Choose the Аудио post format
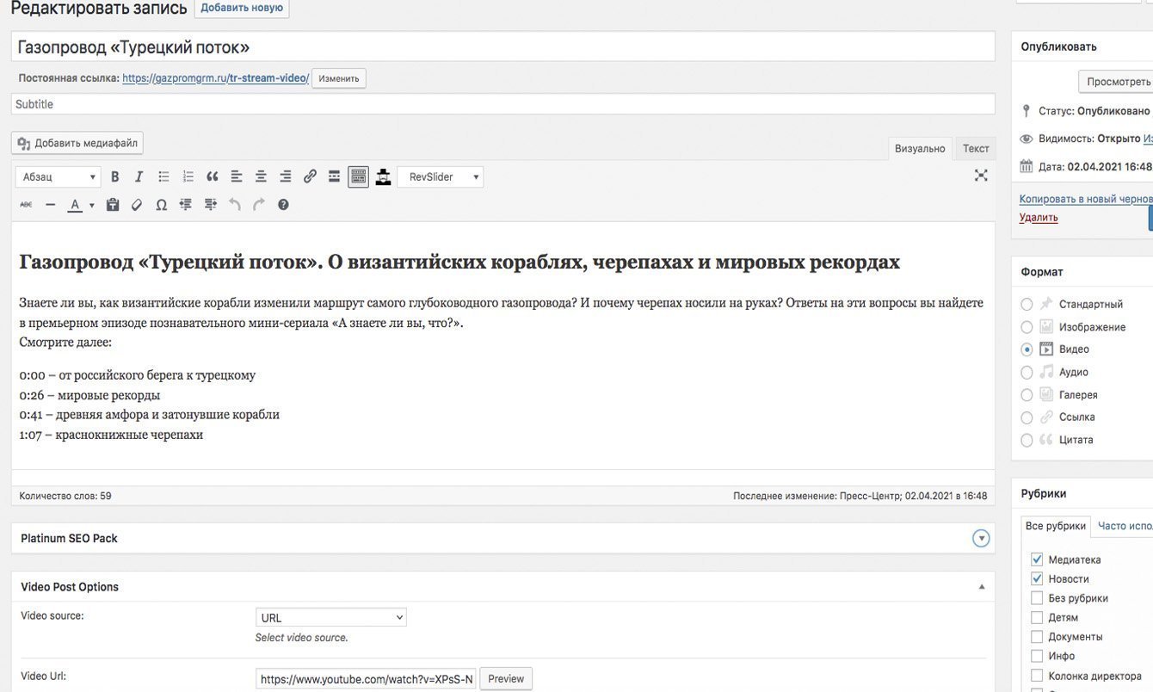Screen dimensions: 1153x692 click(x=1027, y=373)
